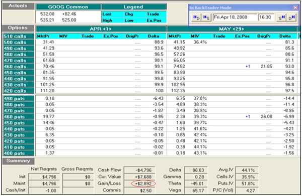
Task: Select the 480 puts row label
Action: (18, 105)
